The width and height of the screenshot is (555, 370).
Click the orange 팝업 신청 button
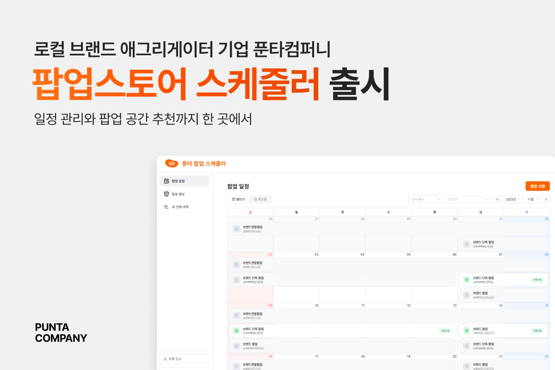[x=537, y=186]
